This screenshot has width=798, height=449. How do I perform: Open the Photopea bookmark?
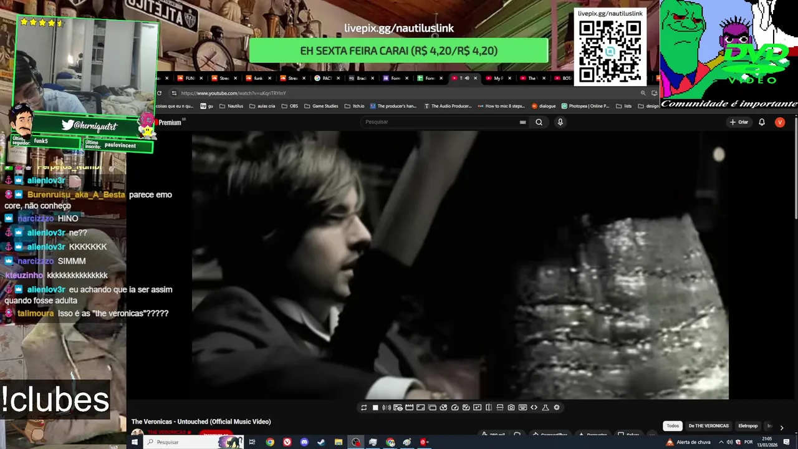[x=585, y=106]
